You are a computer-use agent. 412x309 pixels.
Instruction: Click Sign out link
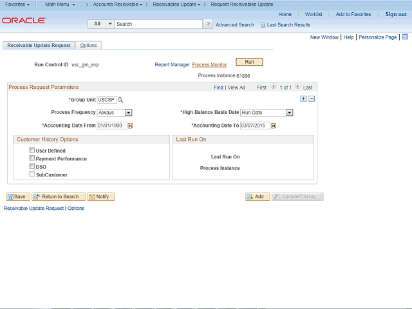[x=396, y=14]
